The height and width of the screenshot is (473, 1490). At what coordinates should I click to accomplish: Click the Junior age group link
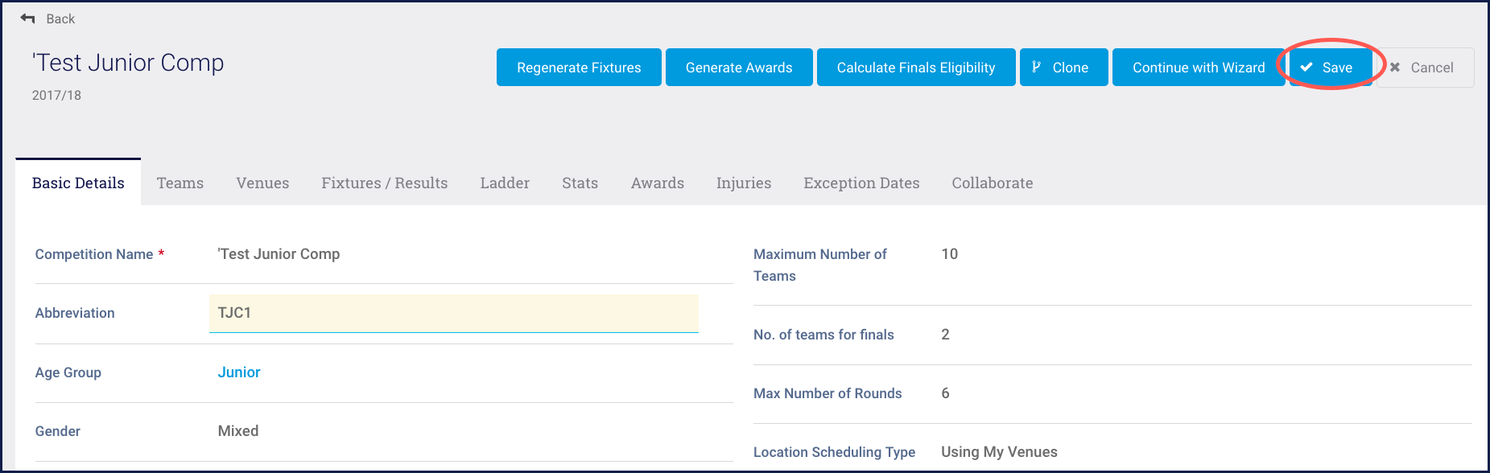point(239,372)
